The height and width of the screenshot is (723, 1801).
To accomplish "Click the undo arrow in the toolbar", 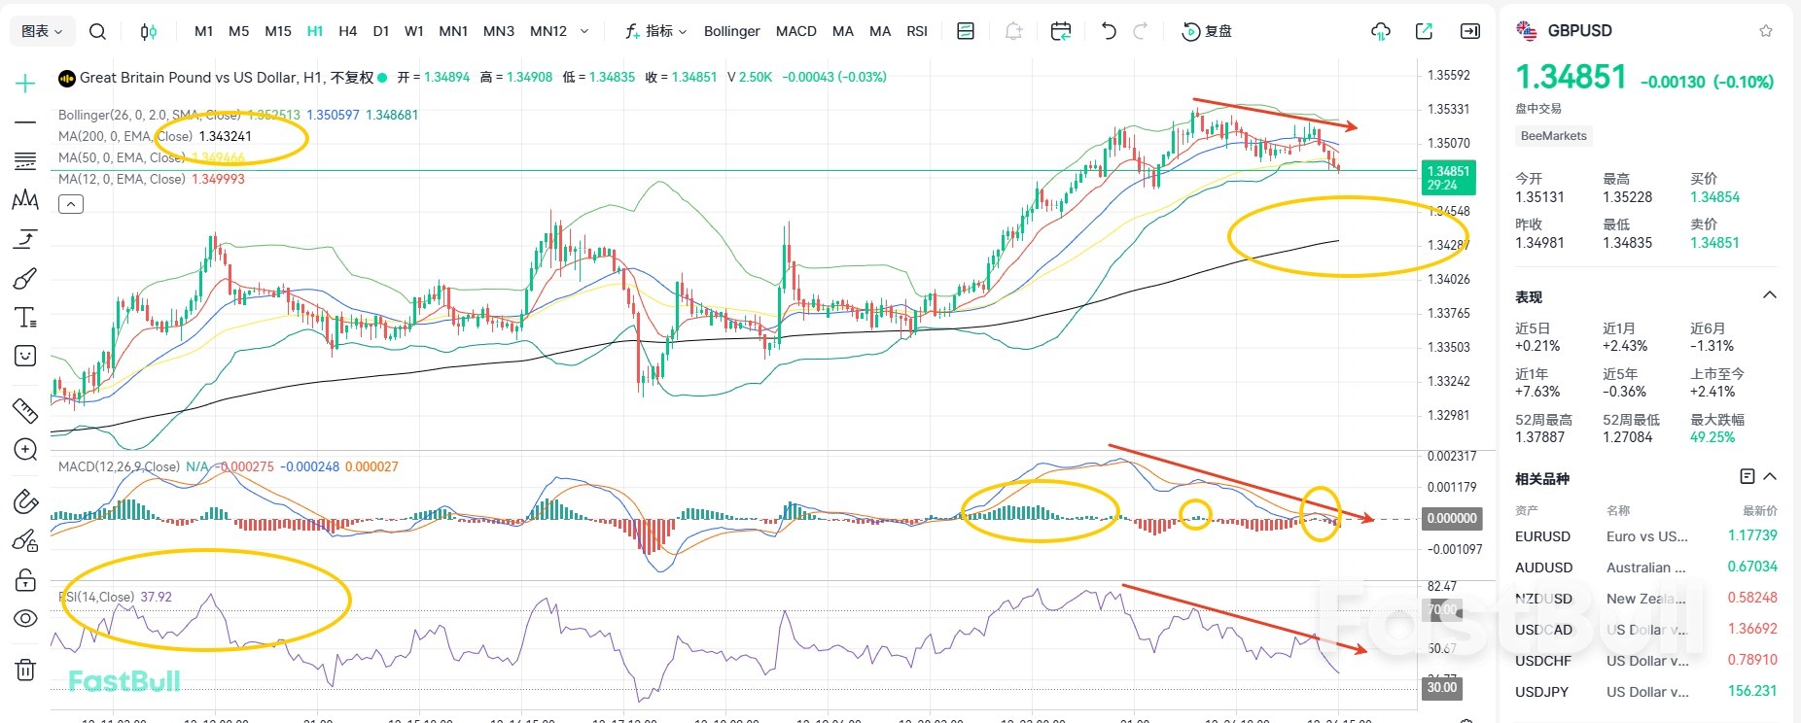I will 1109,31.
